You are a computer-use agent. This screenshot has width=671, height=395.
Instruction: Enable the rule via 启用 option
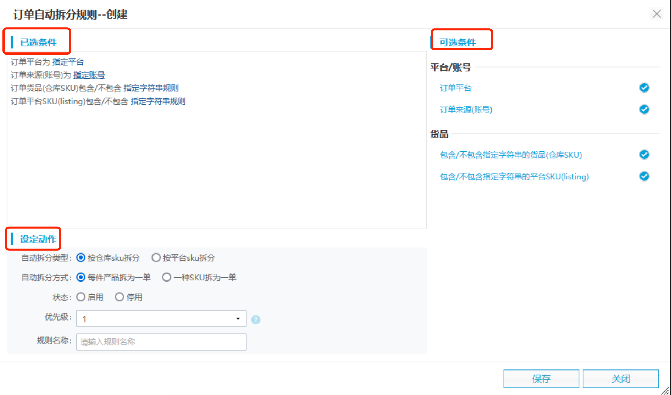[81, 297]
